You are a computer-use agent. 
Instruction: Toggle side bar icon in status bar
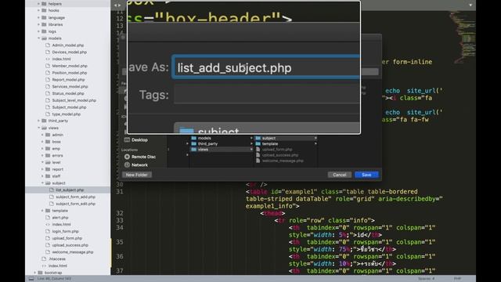click(x=31, y=279)
